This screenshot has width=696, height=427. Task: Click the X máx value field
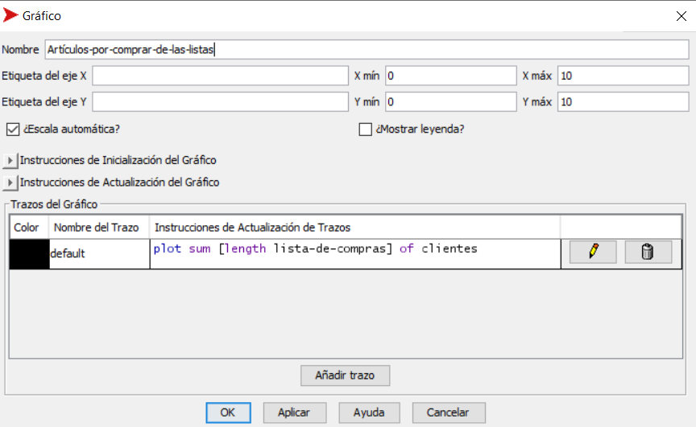coord(622,76)
